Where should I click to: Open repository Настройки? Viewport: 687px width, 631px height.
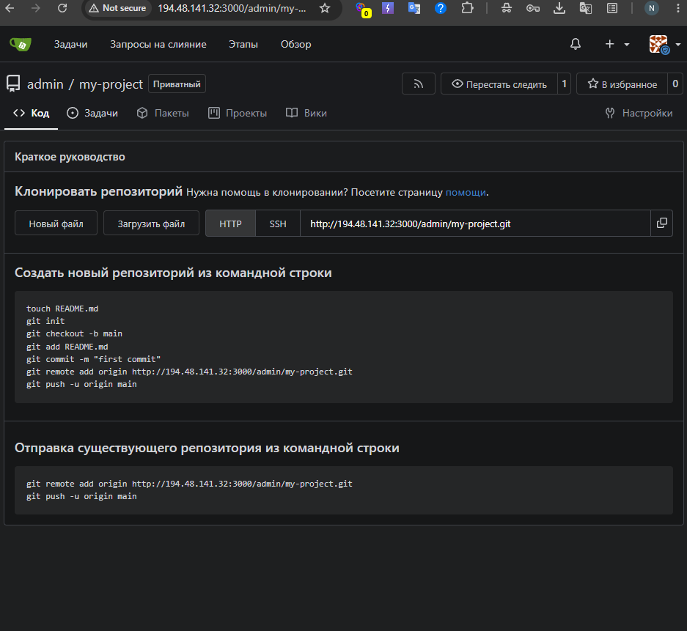(x=639, y=113)
